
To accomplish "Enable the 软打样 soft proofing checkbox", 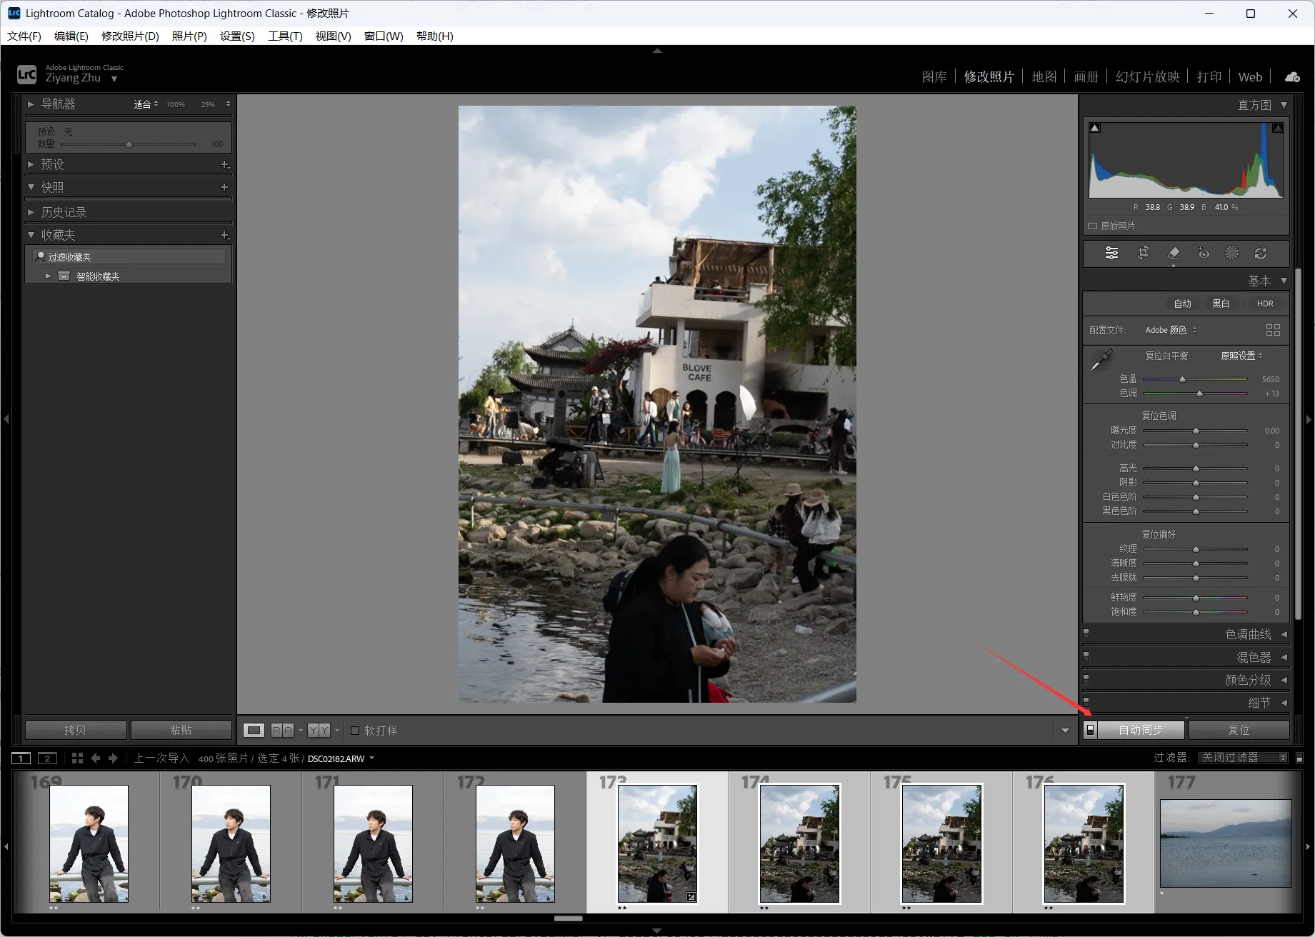I will coord(355,730).
